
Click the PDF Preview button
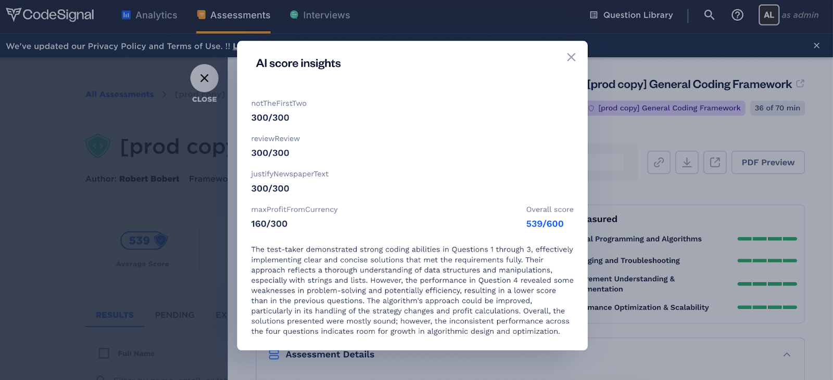(x=768, y=162)
